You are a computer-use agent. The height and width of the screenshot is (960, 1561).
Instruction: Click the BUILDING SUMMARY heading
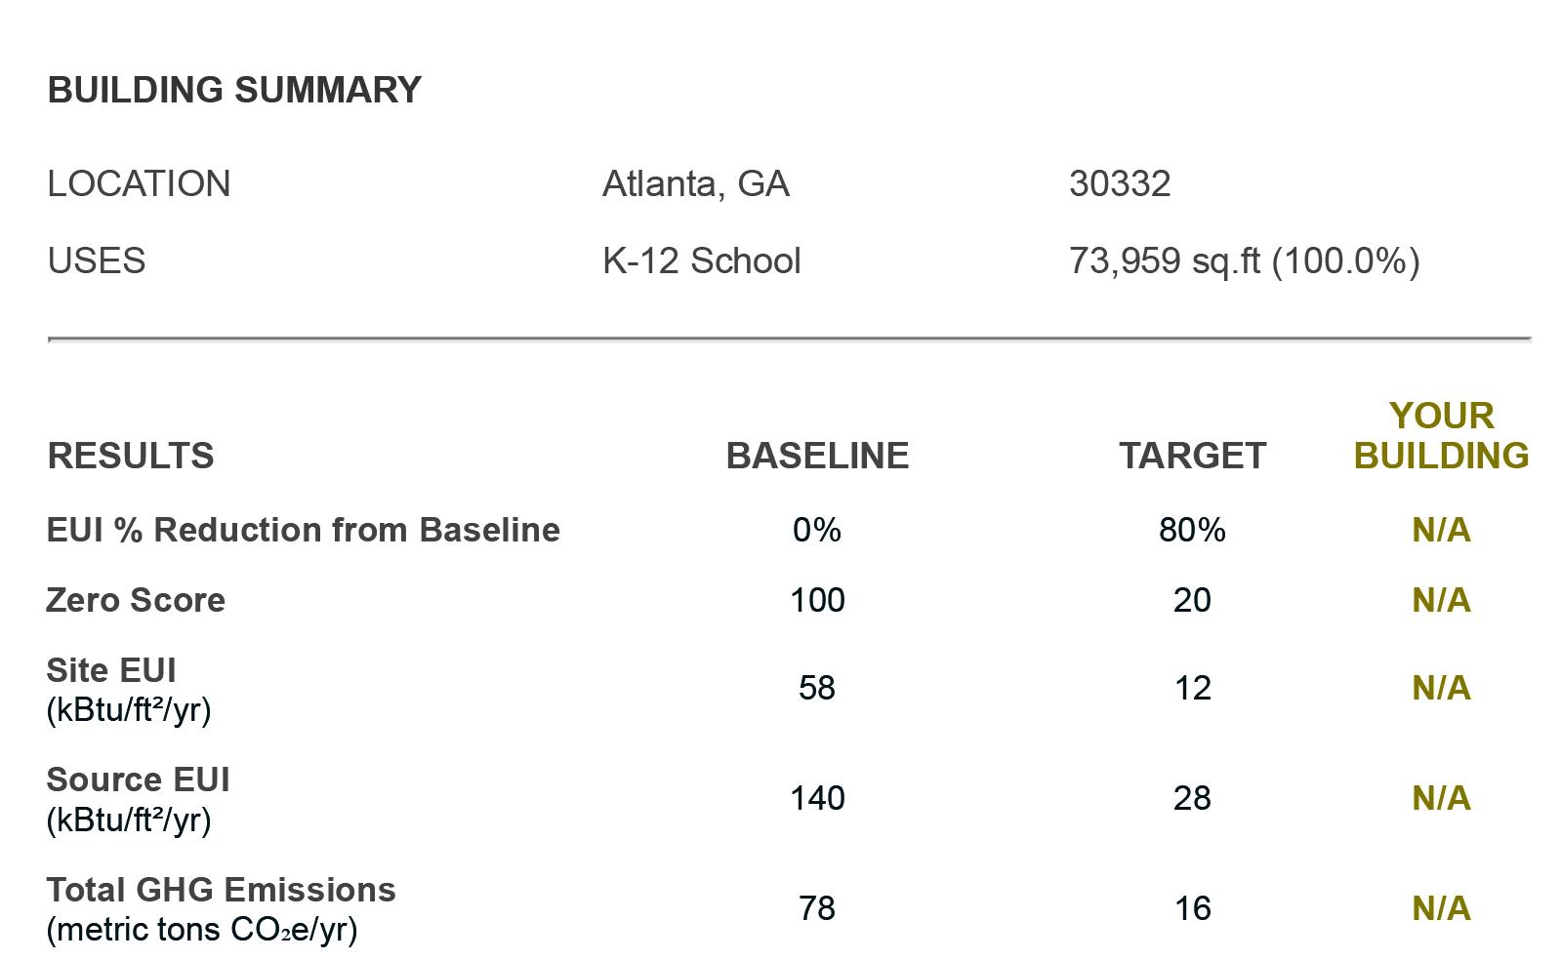pos(234,90)
